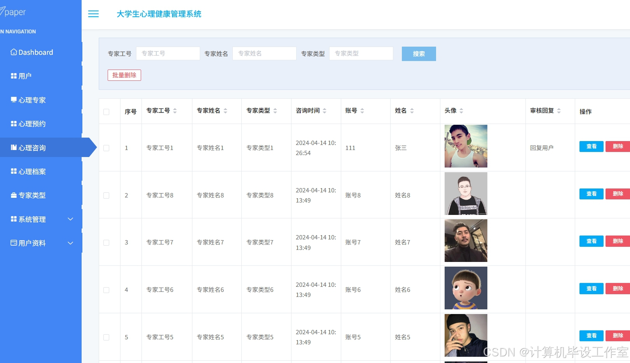This screenshot has width=630, height=363.
Task: Click the sort arrows on the 账号 column
Action: pyautogui.click(x=363, y=110)
